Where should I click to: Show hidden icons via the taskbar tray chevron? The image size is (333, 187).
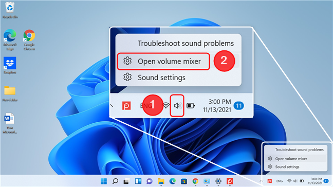point(261,181)
